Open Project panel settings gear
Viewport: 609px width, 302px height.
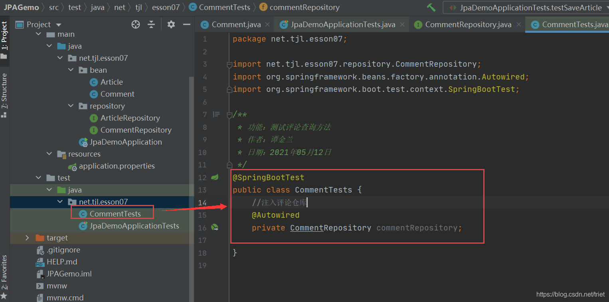click(171, 24)
